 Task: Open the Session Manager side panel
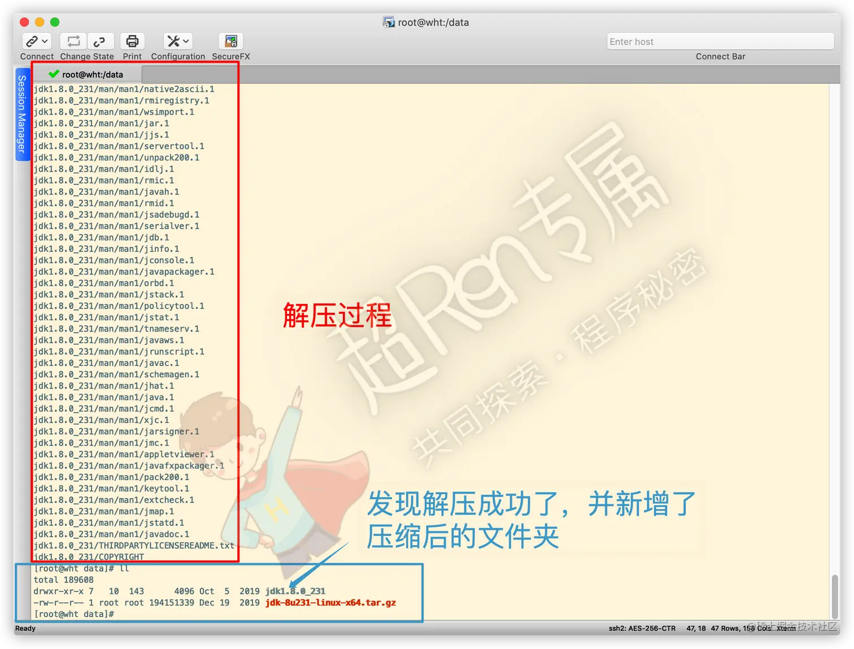22,115
